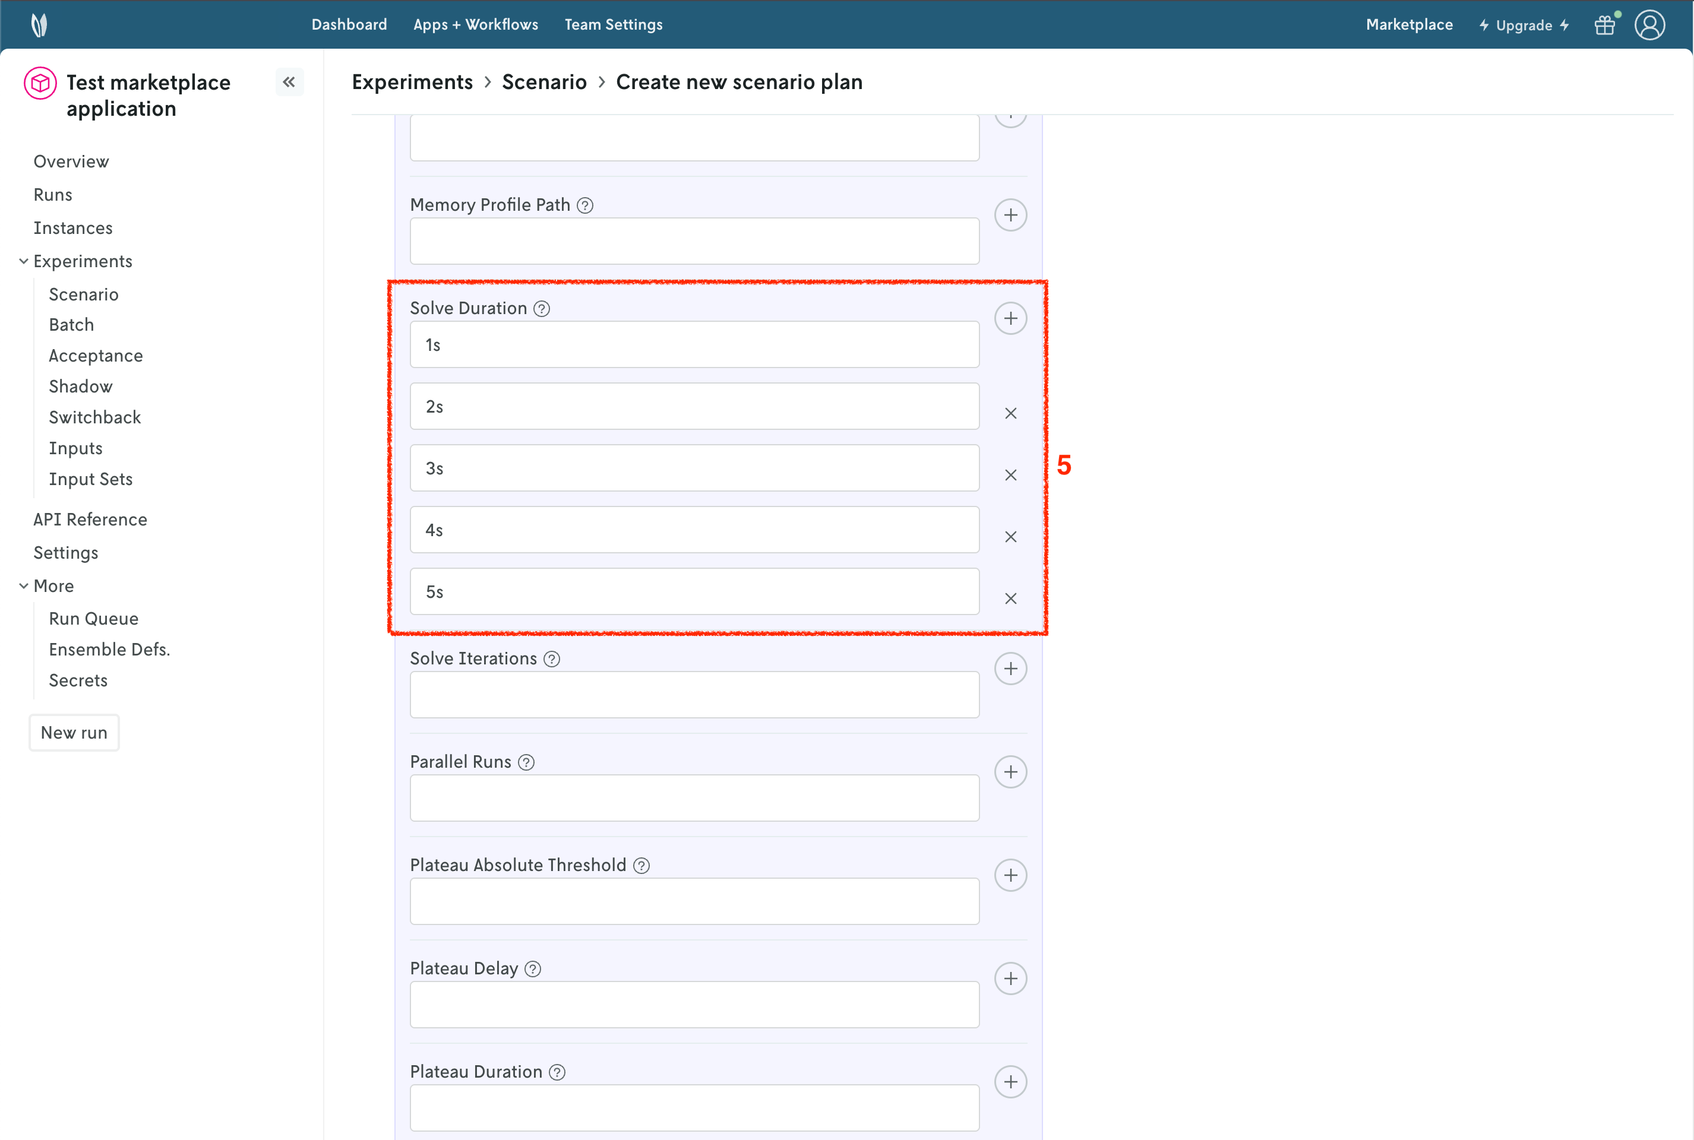Go to Team Settings in the top bar
This screenshot has height=1140, width=1694.
pyautogui.click(x=613, y=25)
